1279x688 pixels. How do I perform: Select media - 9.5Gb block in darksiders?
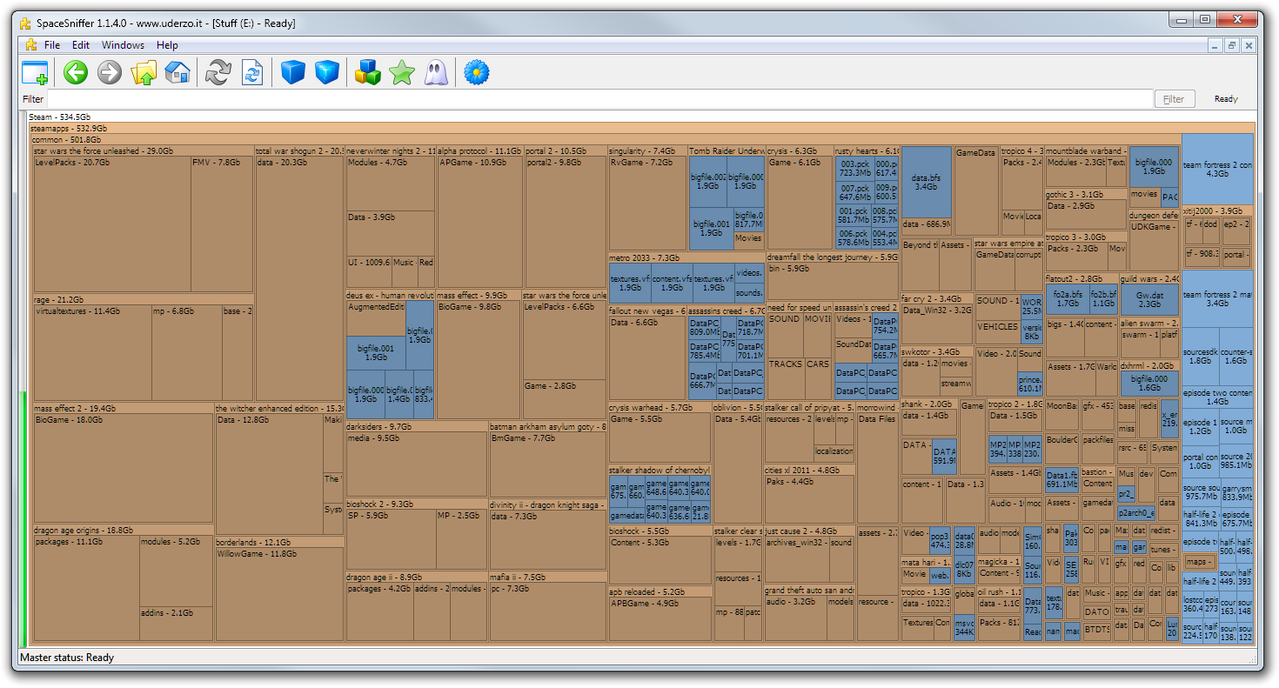[416, 464]
